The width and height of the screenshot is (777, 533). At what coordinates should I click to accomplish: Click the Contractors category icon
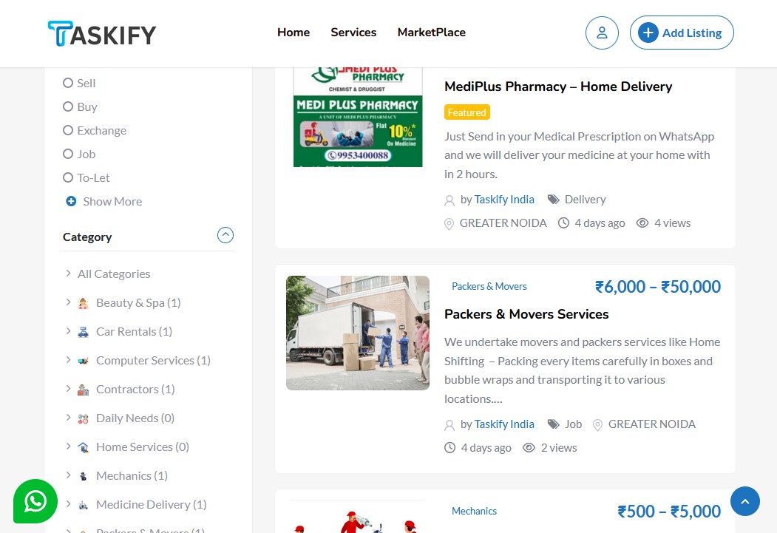click(84, 390)
